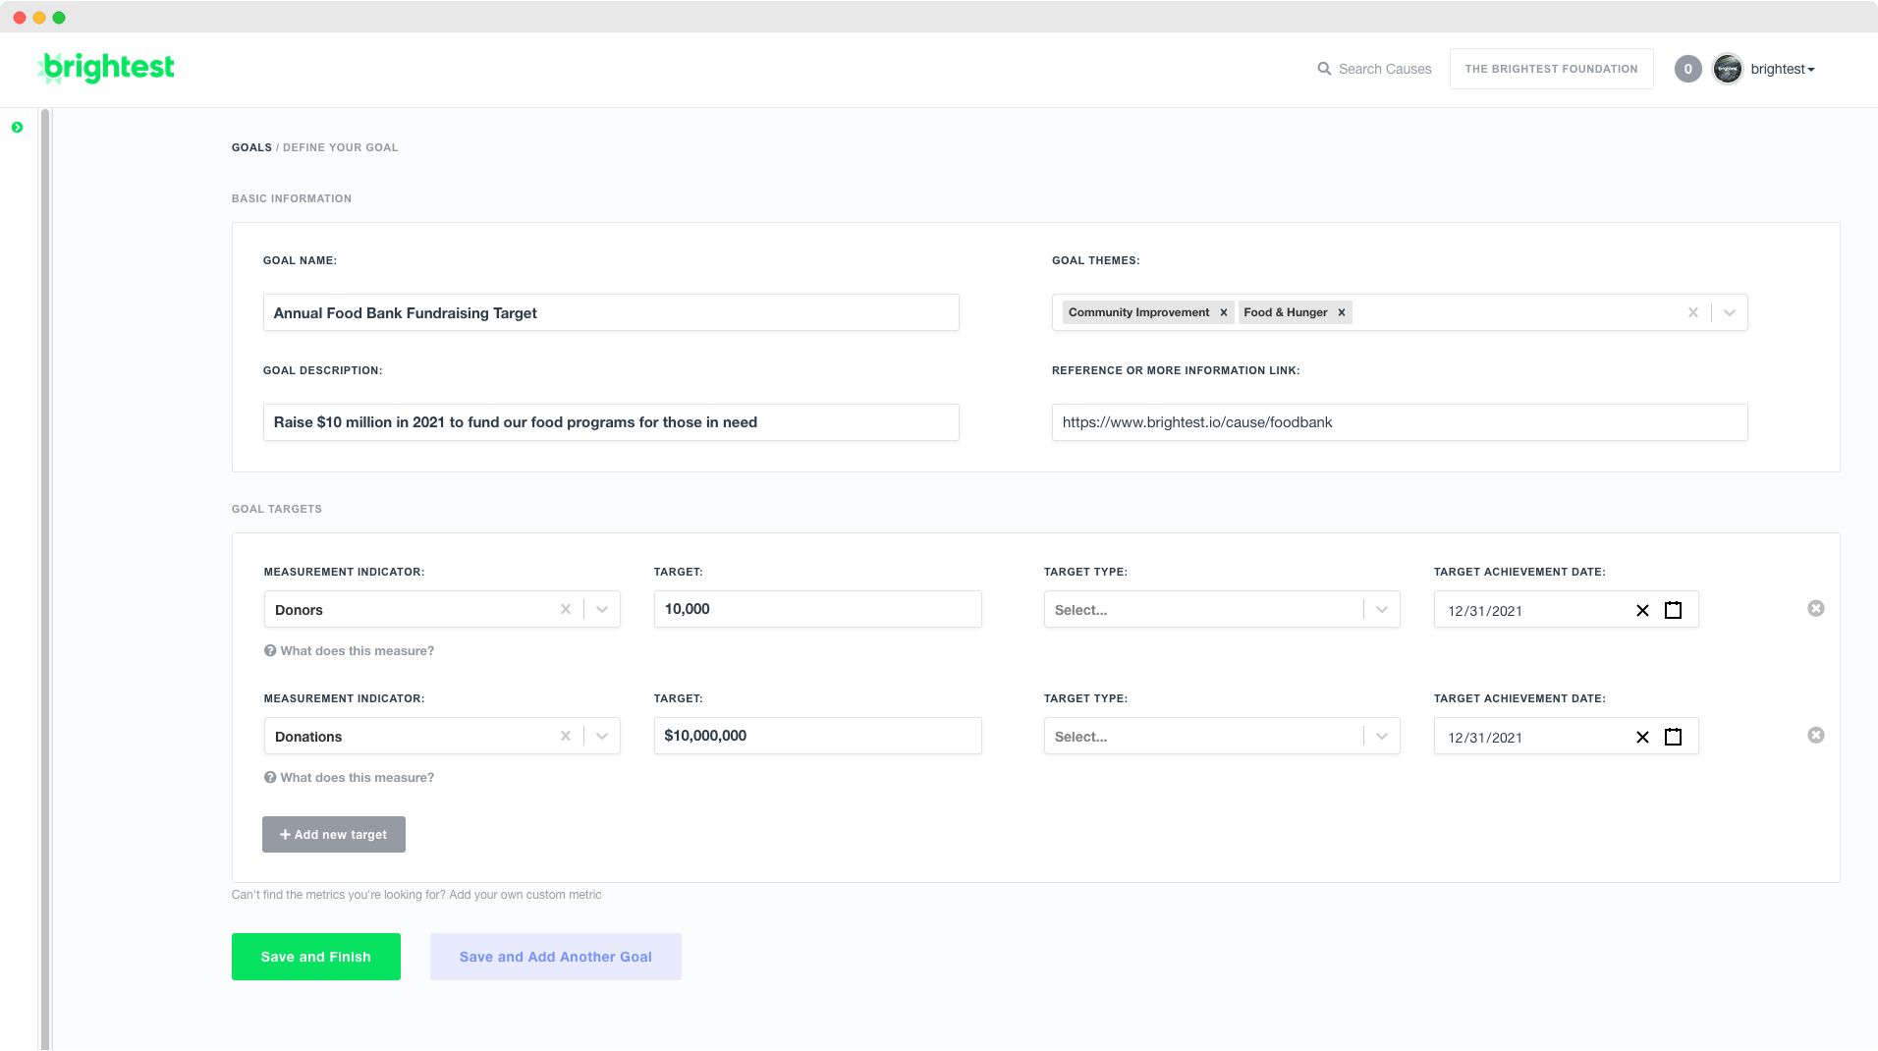1878x1051 pixels.
Task: Click the brightest logo
Action: click(x=106, y=68)
